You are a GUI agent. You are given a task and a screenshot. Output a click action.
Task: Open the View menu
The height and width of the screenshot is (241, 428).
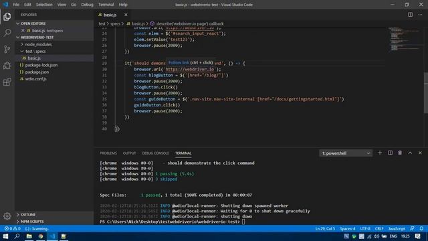pyautogui.click(x=62, y=5)
